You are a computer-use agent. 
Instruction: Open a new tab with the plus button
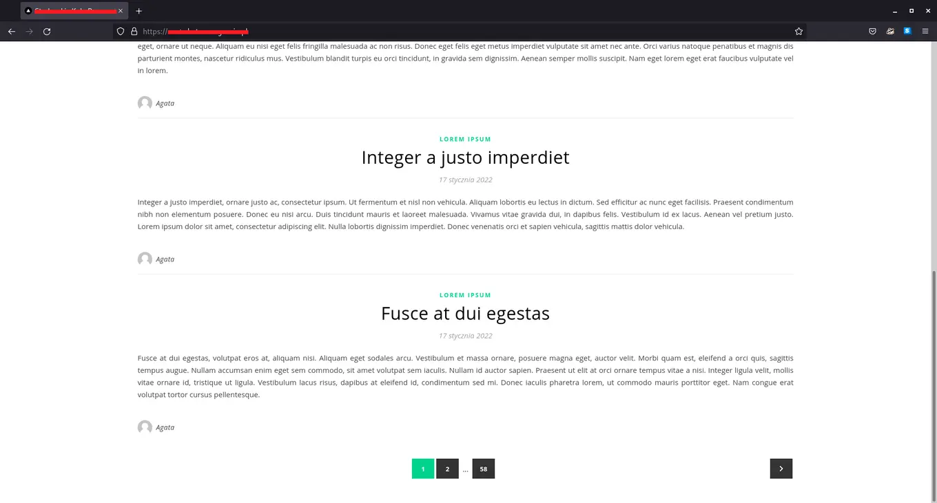pyautogui.click(x=138, y=10)
